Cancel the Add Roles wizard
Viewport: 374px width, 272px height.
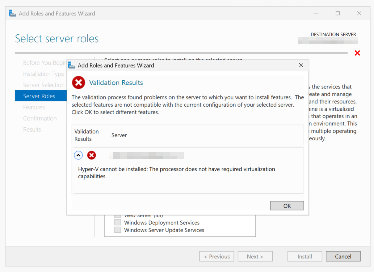coord(343,257)
